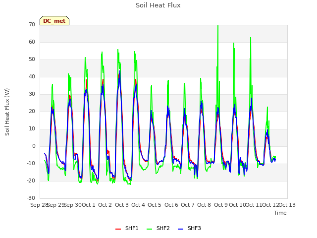Screen dimensions: 317x238
Task: Click the 10 y-axis tick label
Action: [x=32, y=129]
